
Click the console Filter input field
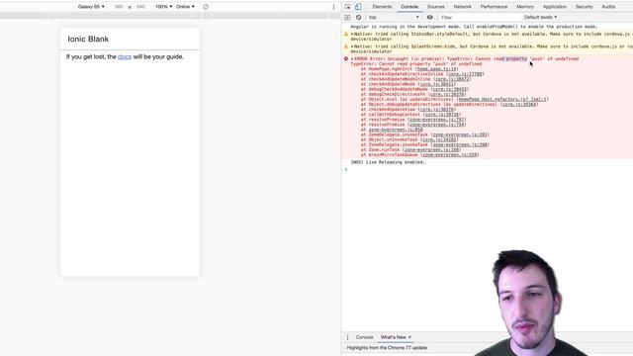coord(479,18)
